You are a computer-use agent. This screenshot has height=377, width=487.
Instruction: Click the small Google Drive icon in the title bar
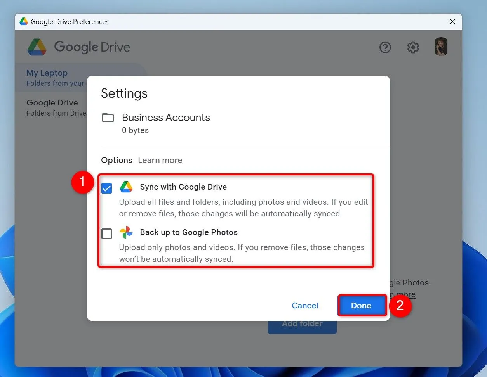[23, 21]
